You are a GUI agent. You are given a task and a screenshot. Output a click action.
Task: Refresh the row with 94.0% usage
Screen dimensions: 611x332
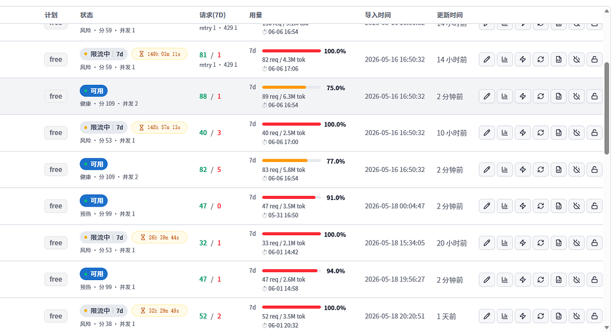click(x=541, y=279)
